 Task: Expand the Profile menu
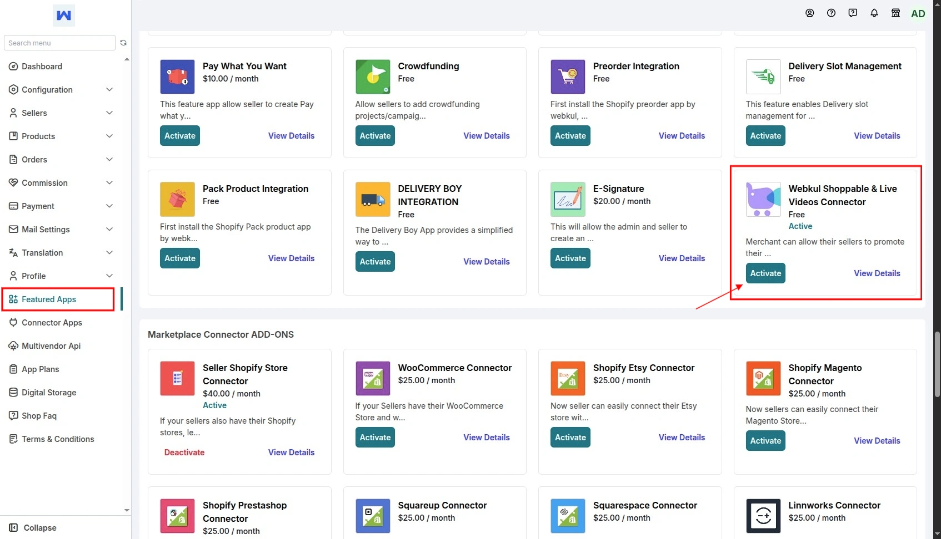pyautogui.click(x=61, y=276)
